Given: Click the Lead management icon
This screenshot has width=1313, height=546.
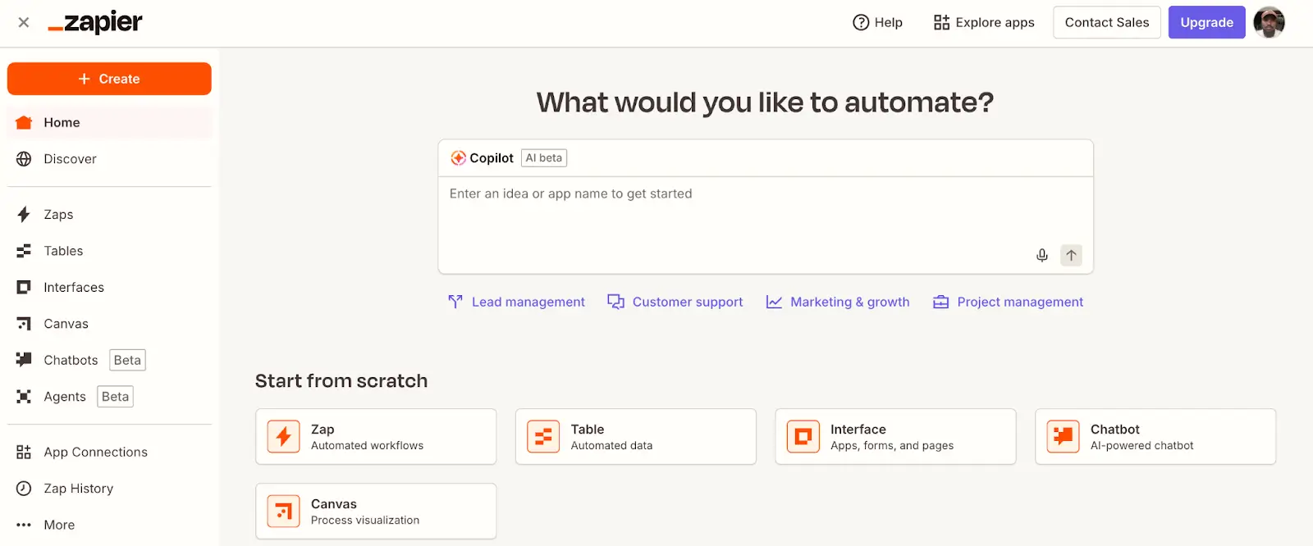Looking at the screenshot, I should tap(455, 302).
